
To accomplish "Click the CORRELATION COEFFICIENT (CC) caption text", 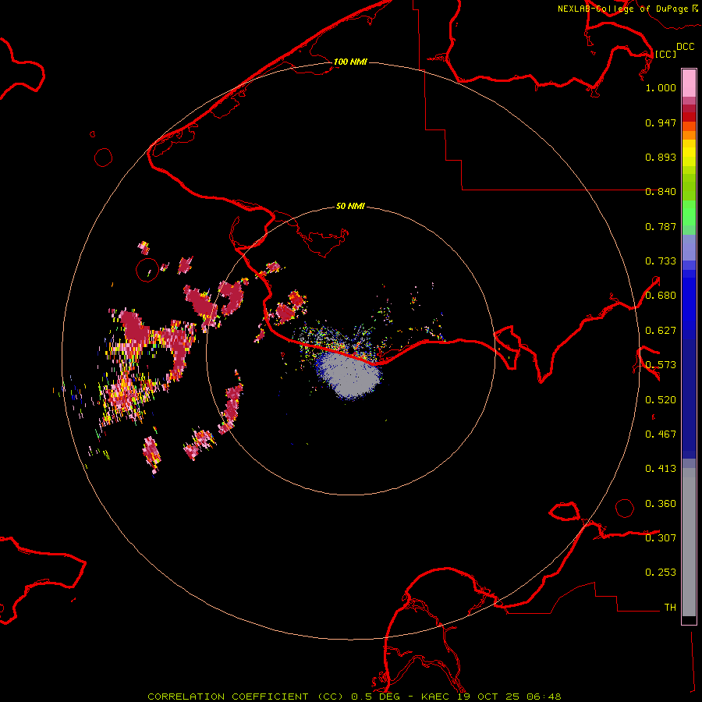I will pyautogui.click(x=245, y=697).
